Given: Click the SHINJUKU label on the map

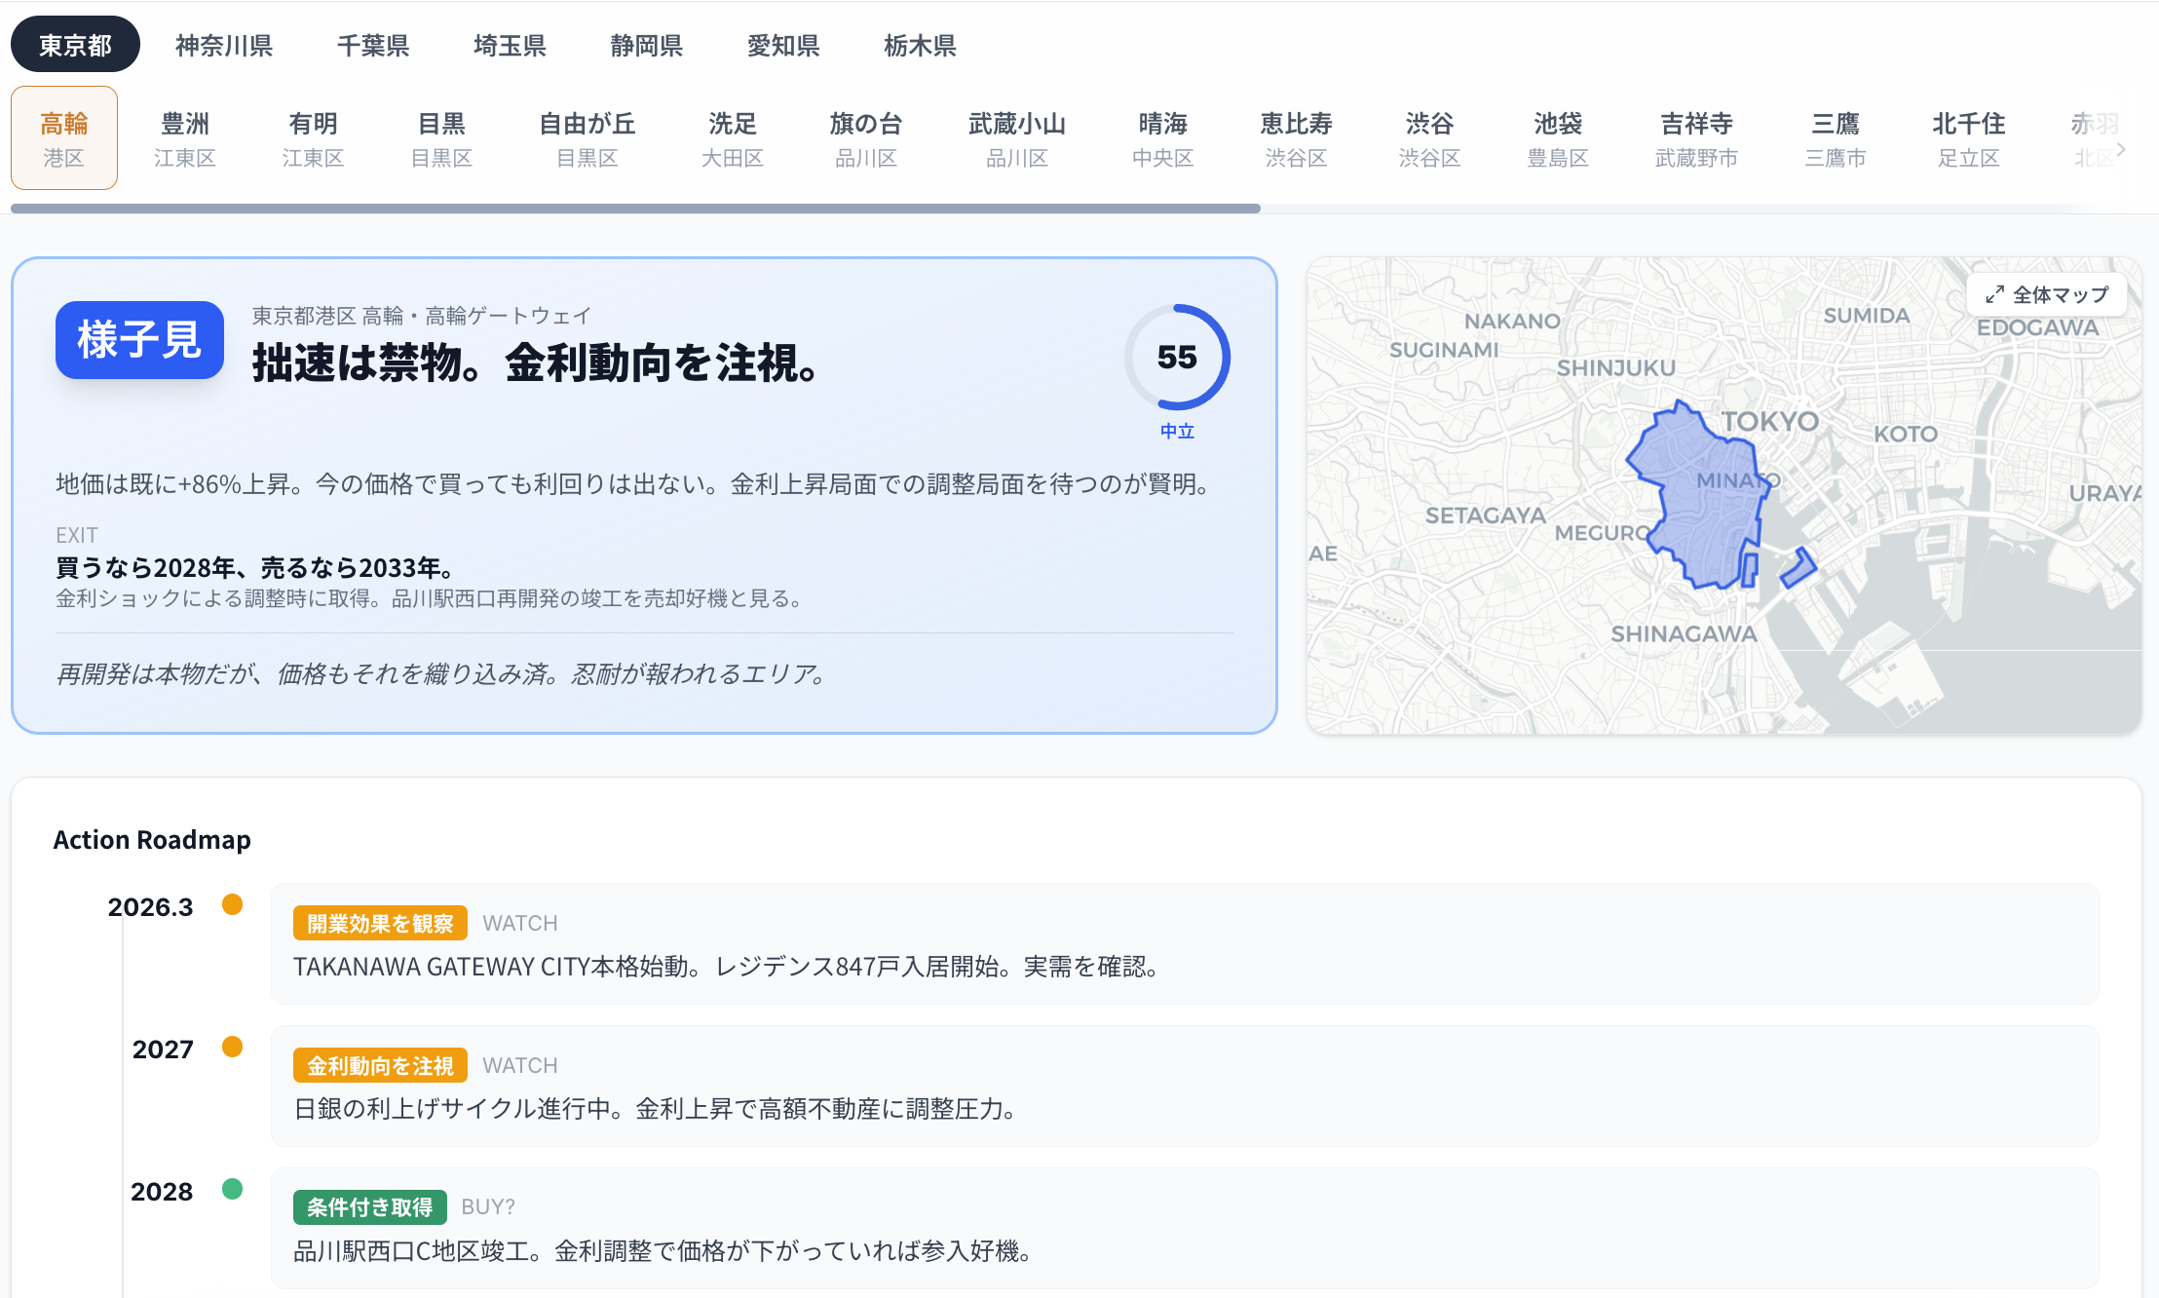Looking at the screenshot, I should [x=1615, y=368].
